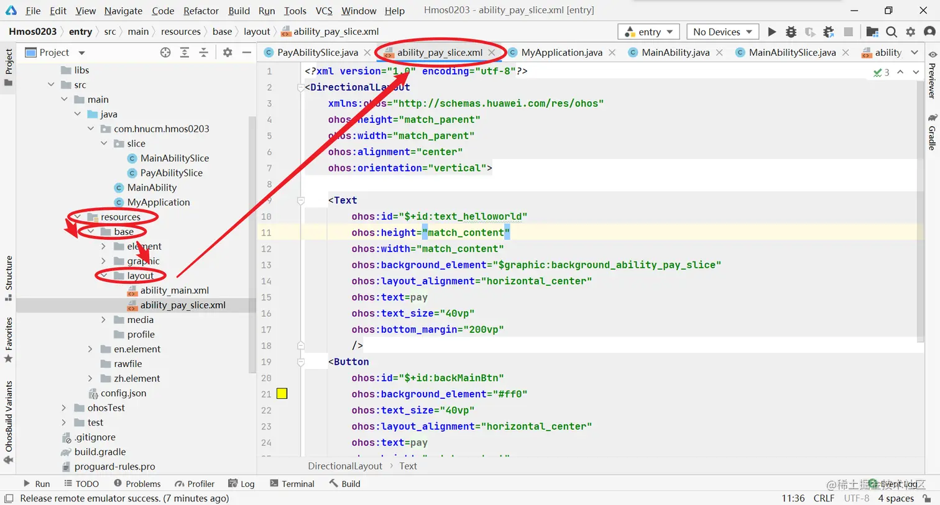Screen dimensions: 940x505
Task: Open Project panel options gear
Action: pos(228,53)
